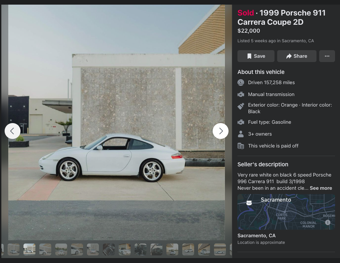Click the listing title 1999 Porsche 911 Carrera
This screenshot has height=263, width=340.
click(x=281, y=17)
